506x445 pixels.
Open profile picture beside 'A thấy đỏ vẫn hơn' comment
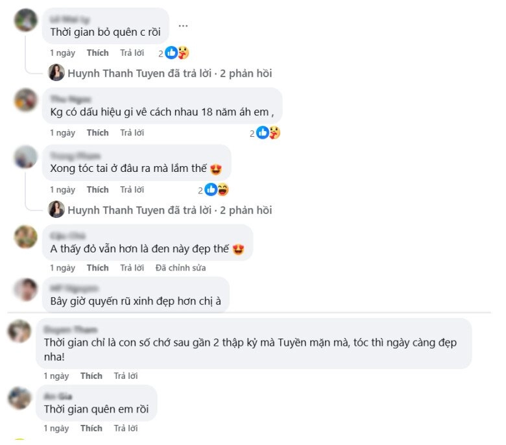pos(26,237)
